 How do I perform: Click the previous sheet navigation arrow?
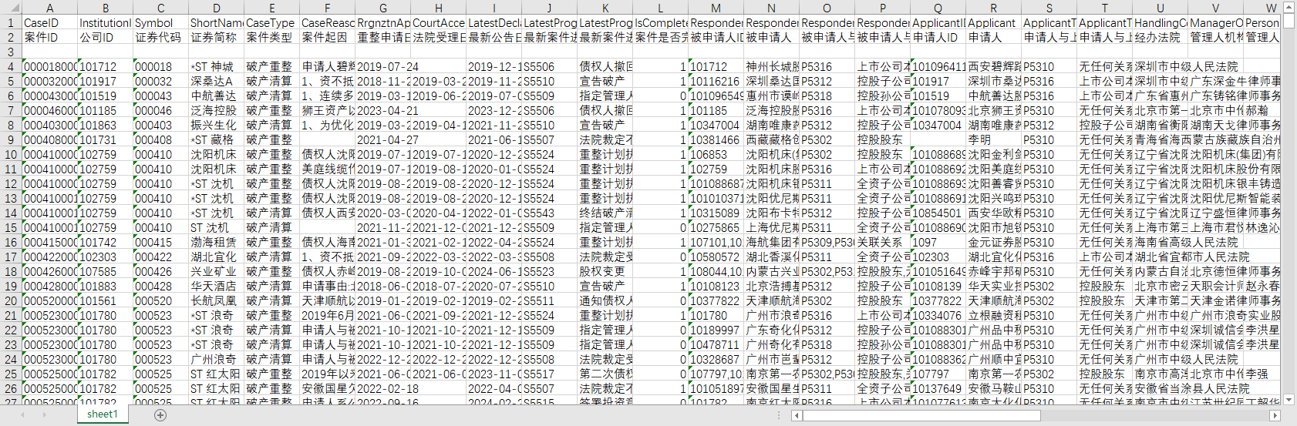(x=23, y=415)
